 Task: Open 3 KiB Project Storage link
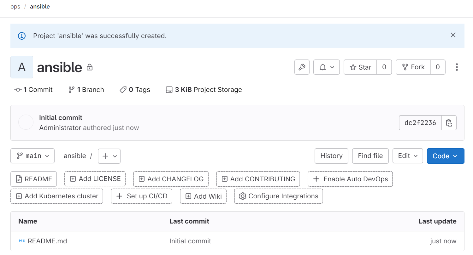click(204, 90)
